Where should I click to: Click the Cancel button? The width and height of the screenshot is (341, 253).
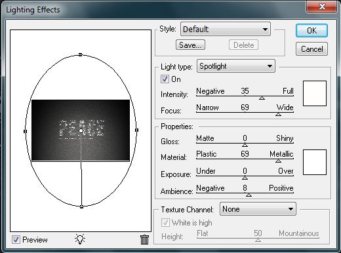click(x=311, y=49)
